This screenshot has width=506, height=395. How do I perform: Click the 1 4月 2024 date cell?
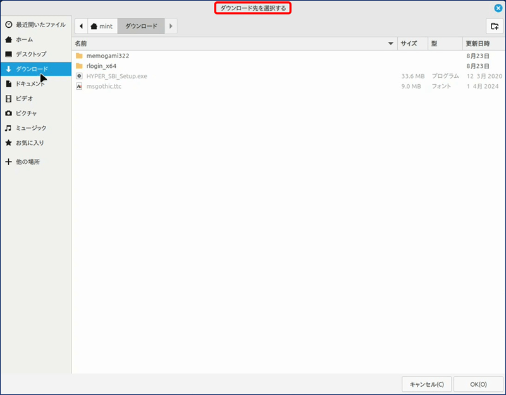click(483, 86)
